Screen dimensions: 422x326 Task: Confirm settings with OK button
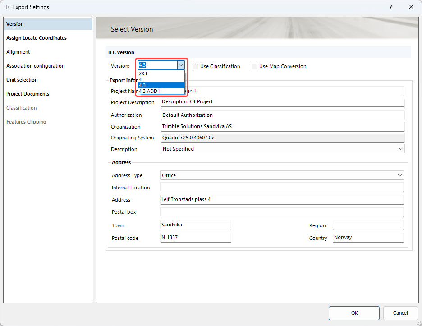click(x=354, y=313)
